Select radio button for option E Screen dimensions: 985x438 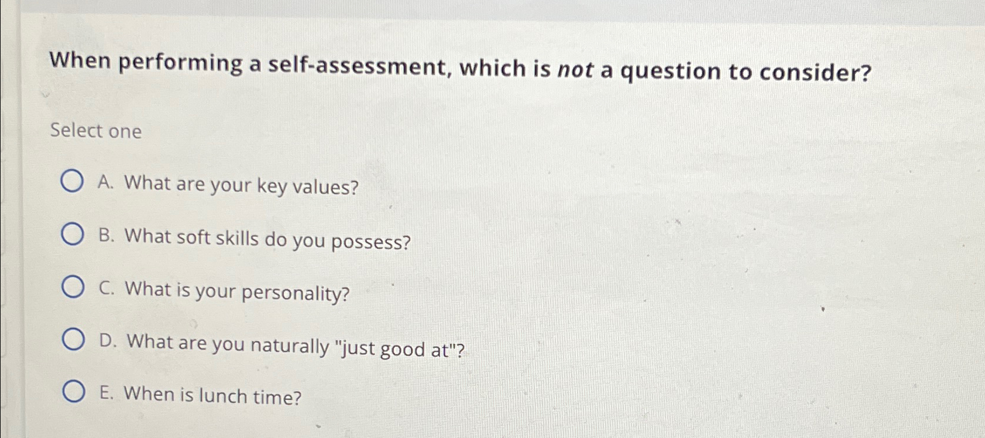pyautogui.click(x=73, y=392)
